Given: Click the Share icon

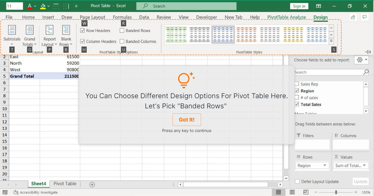Looking at the screenshot, I should (x=353, y=17).
